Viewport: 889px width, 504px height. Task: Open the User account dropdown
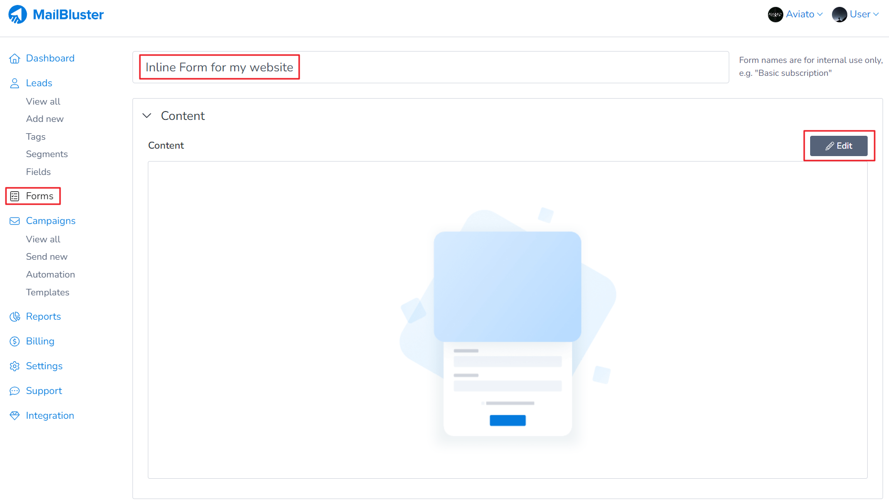[x=855, y=14]
